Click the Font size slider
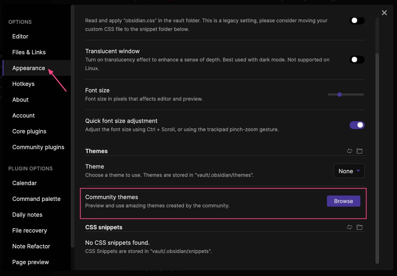This screenshot has width=397, height=276. pyautogui.click(x=346, y=95)
